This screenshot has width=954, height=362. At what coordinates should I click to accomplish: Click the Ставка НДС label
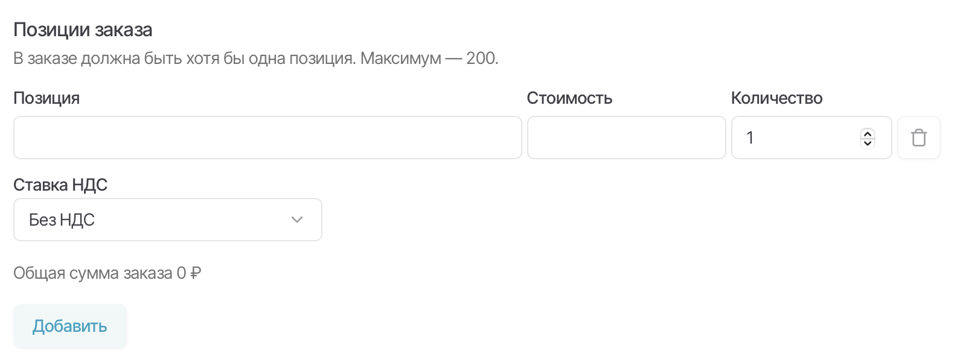tap(60, 185)
